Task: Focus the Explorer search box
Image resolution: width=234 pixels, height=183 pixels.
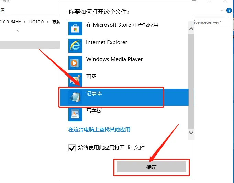Action: (x=212, y=22)
